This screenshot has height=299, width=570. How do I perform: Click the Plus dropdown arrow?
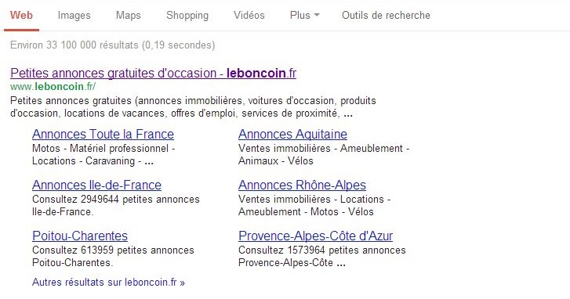317,15
